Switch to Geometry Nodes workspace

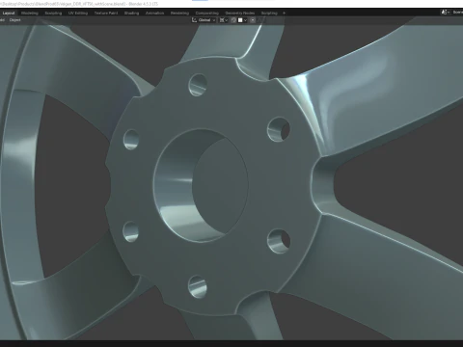tap(240, 13)
